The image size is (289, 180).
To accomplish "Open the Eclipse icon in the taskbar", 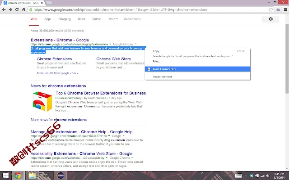I will pos(60,175).
